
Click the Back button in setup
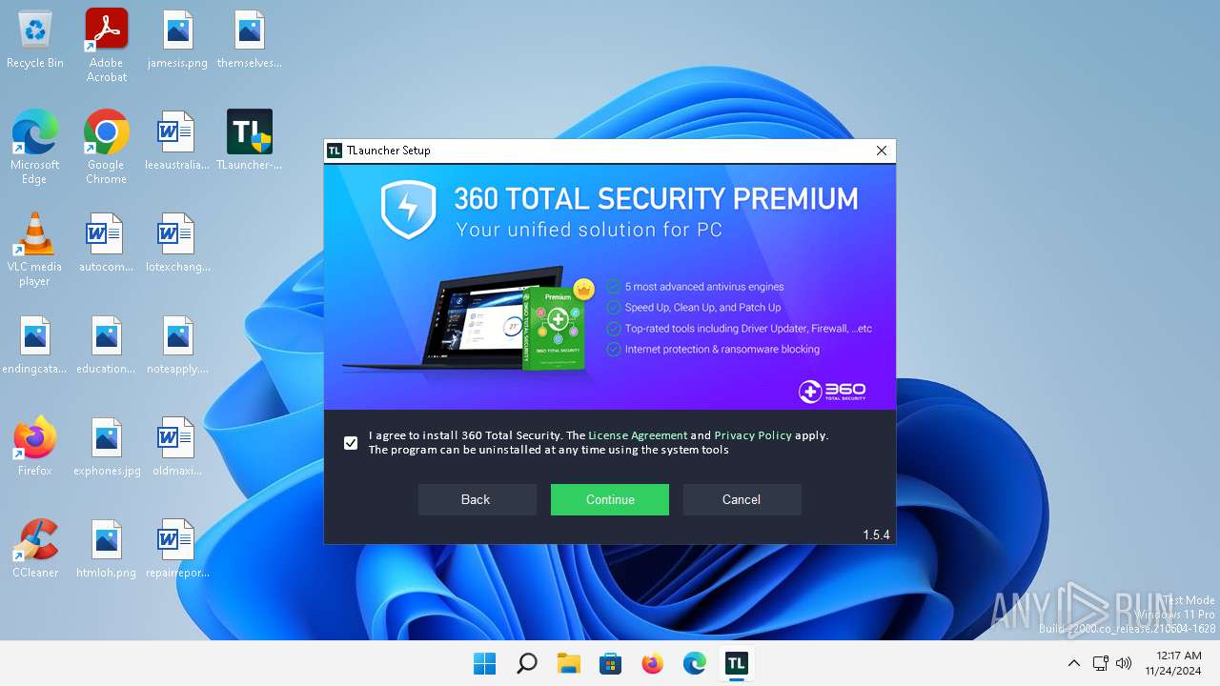477,499
